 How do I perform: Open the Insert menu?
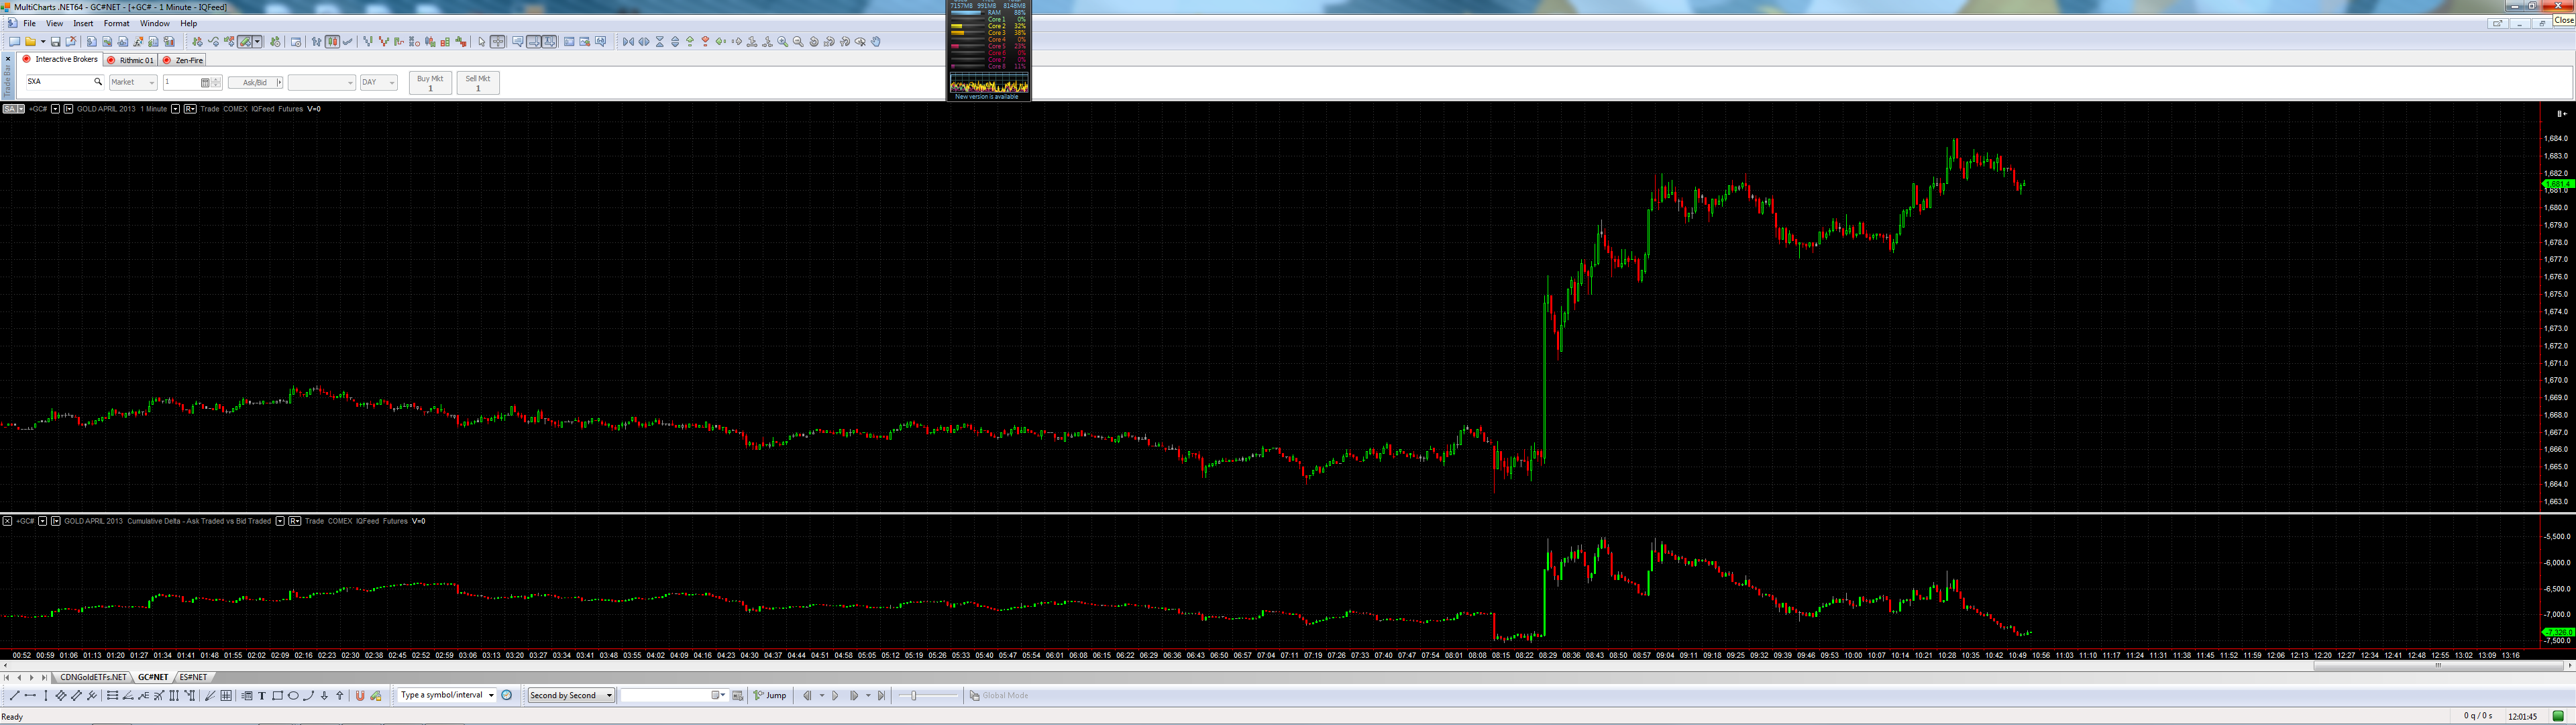[83, 23]
